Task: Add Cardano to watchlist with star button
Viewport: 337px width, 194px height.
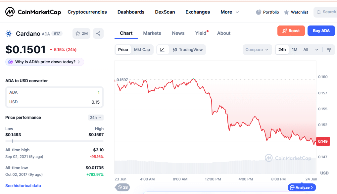Action: [81, 33]
